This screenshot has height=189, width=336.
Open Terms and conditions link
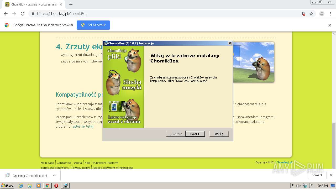click(x=55, y=168)
